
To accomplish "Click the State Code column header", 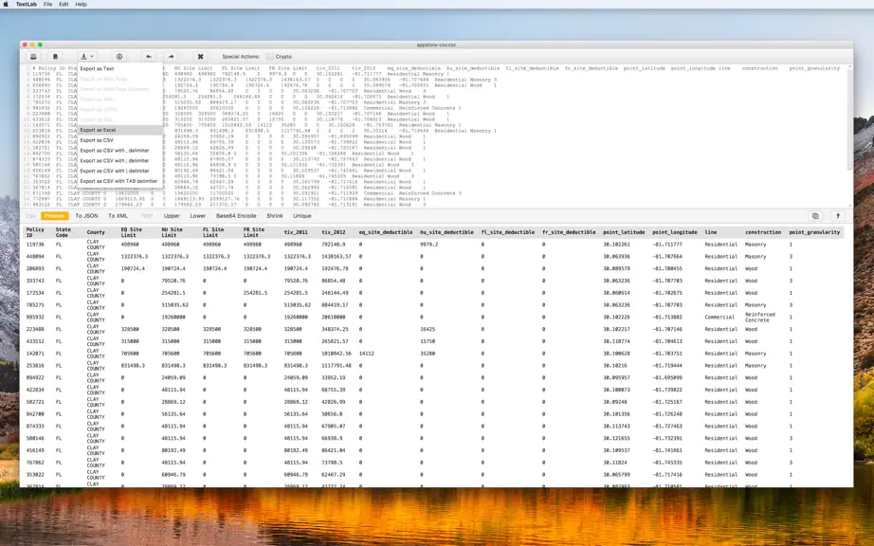I will tap(63, 232).
